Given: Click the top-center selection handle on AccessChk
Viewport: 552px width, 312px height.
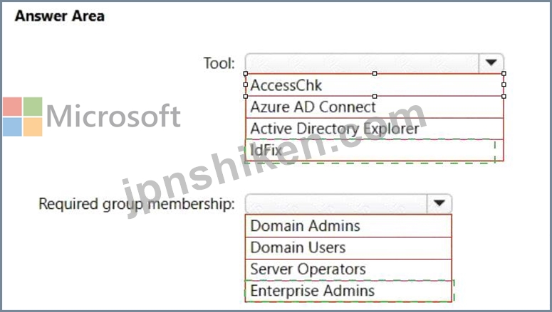Looking at the screenshot, I should click(375, 73).
